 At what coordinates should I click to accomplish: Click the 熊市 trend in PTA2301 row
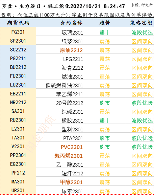pyautogui.click(x=105, y=138)
